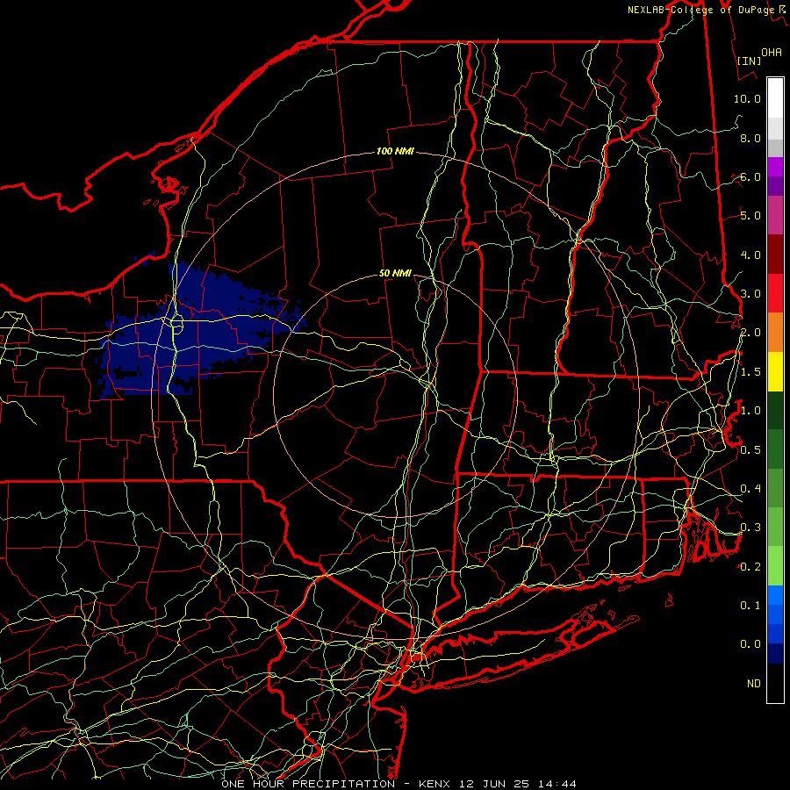Viewport: 790px width, 790px height.
Task: Select the 8.0 legend value
Action: 750,138
